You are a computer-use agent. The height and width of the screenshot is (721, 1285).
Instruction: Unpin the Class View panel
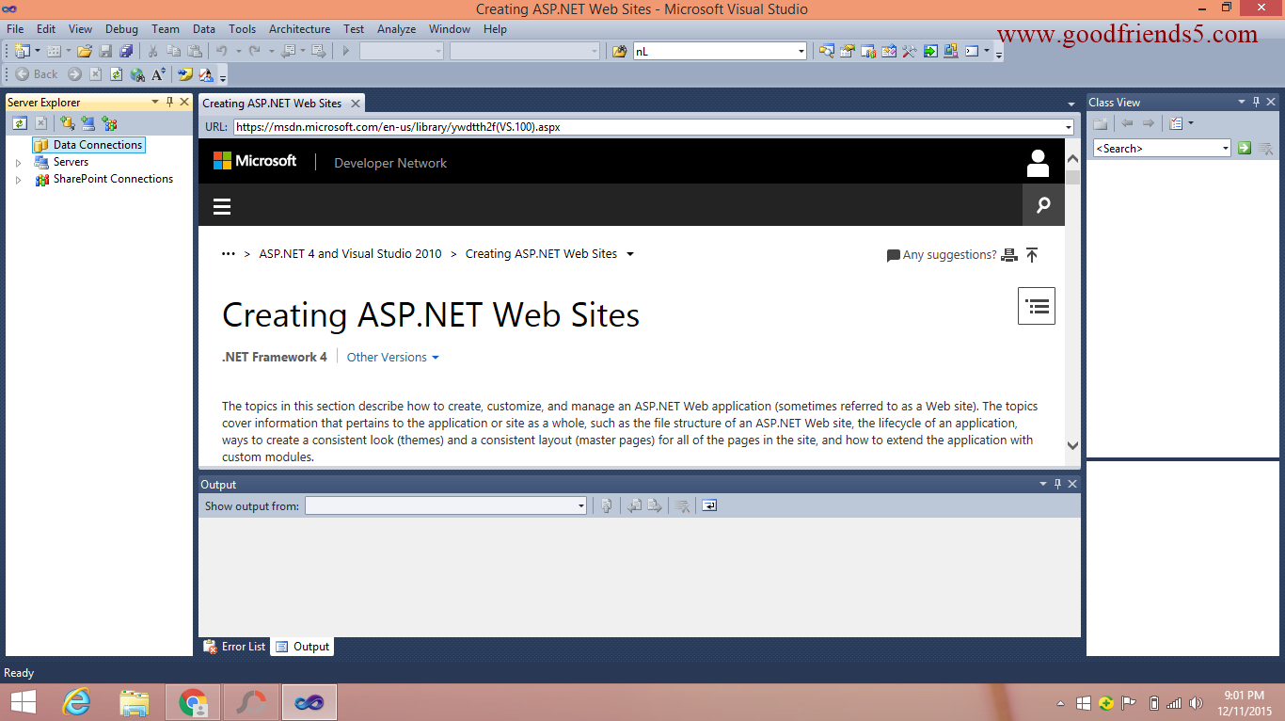[1255, 101]
